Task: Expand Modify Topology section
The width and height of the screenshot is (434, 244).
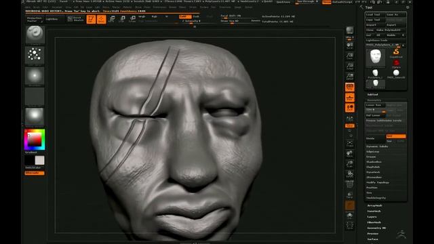Action: 378,182
